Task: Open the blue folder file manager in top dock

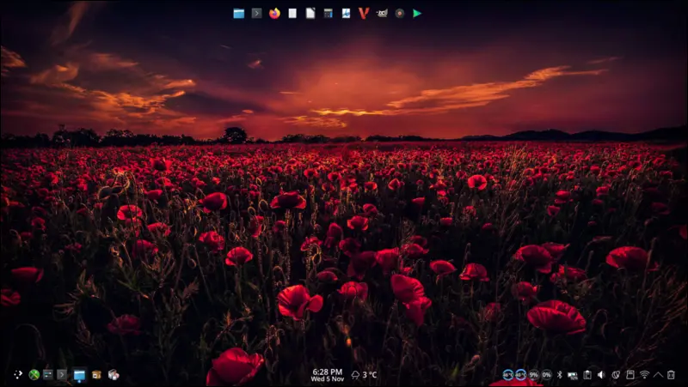Action: [239, 14]
